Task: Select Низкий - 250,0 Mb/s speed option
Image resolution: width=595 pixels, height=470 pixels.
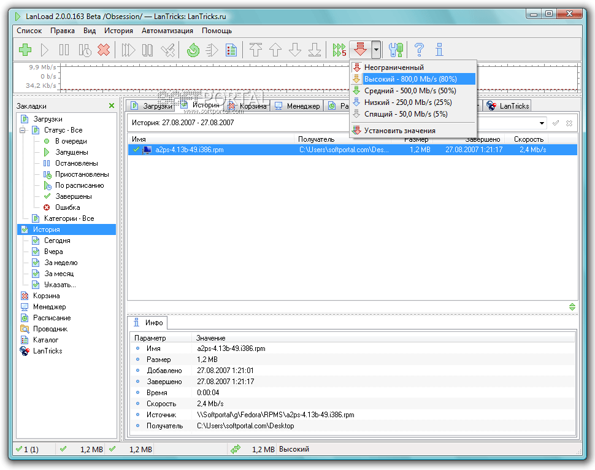Action: click(413, 102)
